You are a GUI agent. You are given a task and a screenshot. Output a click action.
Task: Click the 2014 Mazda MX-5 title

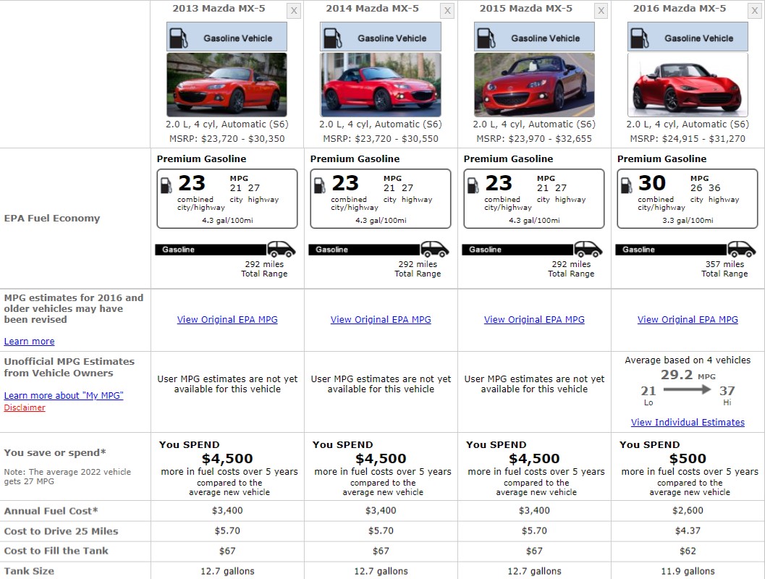pos(372,8)
